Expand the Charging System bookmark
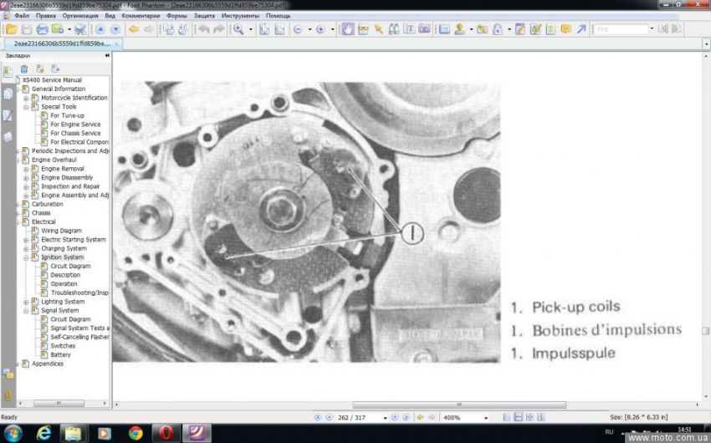This screenshot has height=443, width=711. click(x=26, y=249)
